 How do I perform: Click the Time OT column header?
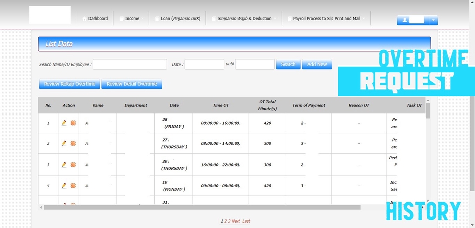[221, 105]
